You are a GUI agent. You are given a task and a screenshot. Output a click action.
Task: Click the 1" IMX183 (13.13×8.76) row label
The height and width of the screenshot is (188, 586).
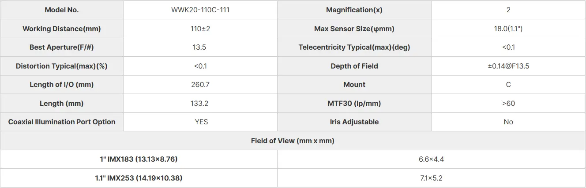pos(139,159)
